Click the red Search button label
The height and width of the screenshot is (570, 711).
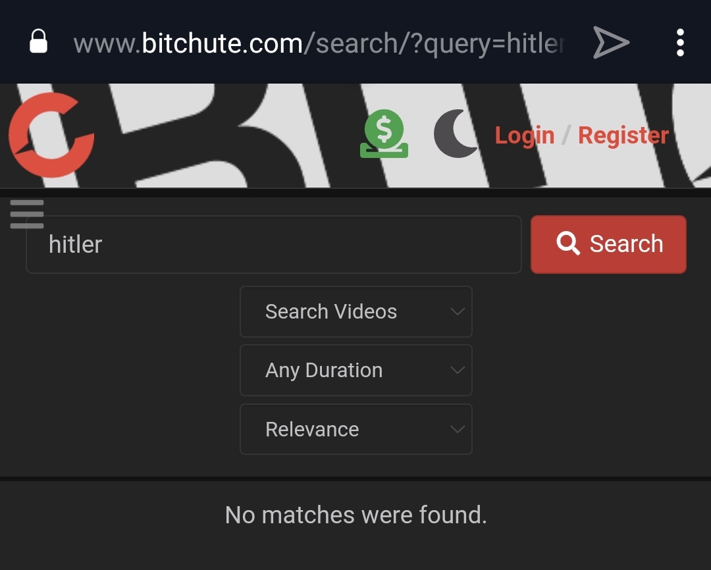coord(626,244)
